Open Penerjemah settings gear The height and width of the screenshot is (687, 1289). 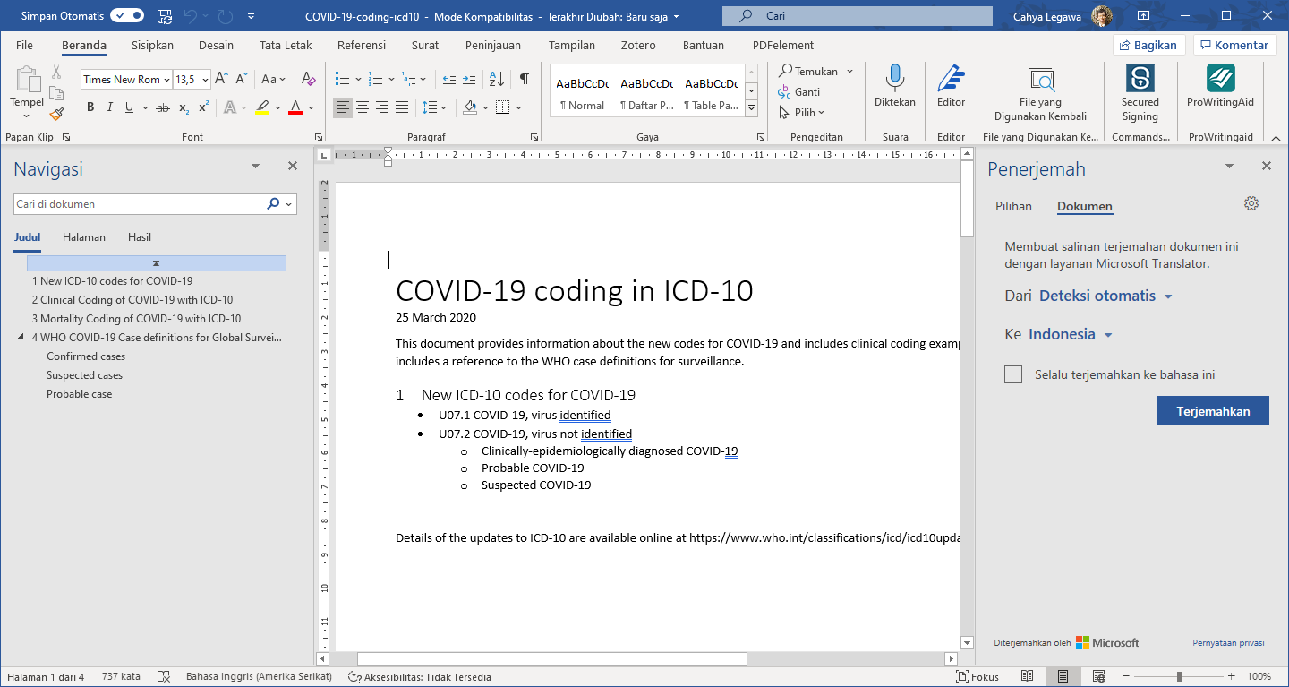[x=1251, y=204]
